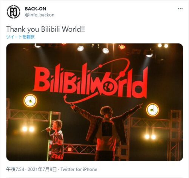Open the timestamp 午後7:54 link
189x178 pixels.
pos(15,169)
